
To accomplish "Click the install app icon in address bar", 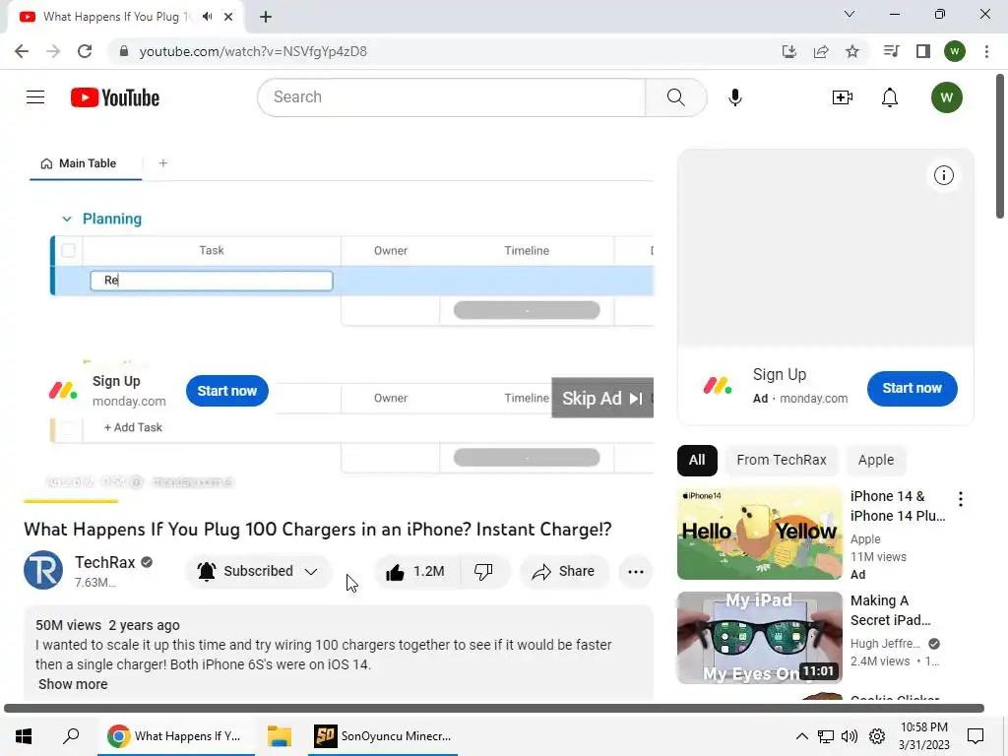I will point(789,51).
